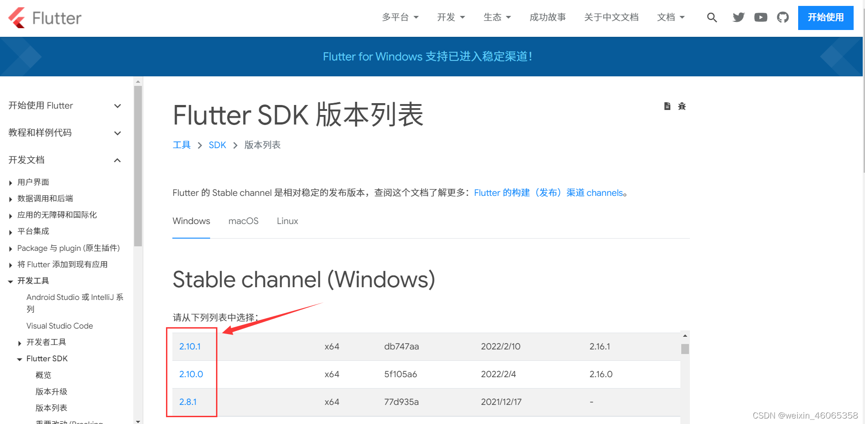The image size is (865, 424).
Task: Open the YouTube icon link
Action: 760,17
